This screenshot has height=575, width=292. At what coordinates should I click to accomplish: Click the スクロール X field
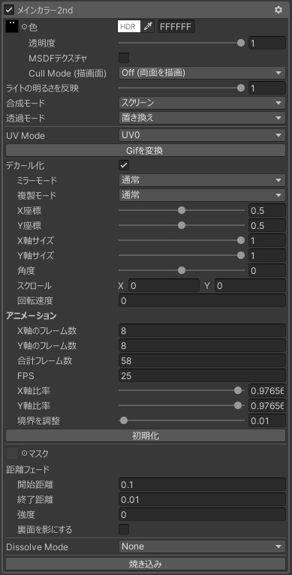tap(164, 286)
